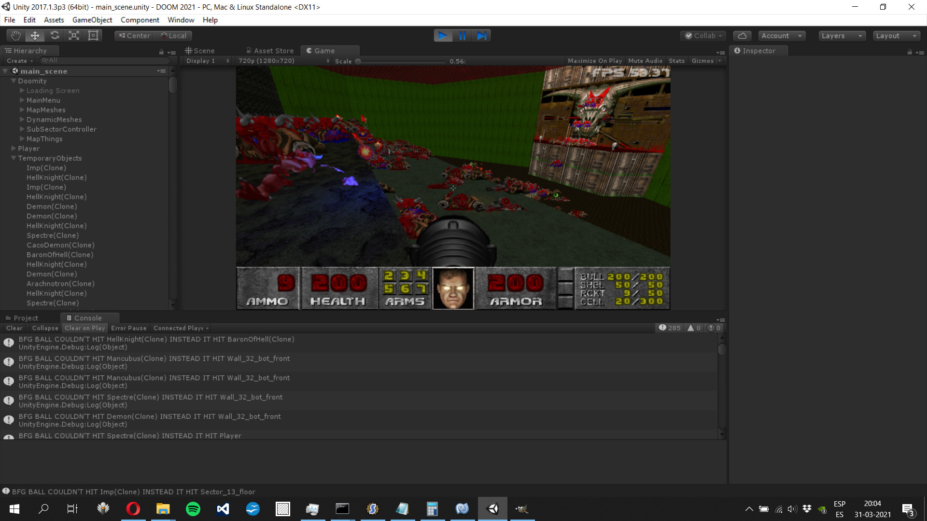The image size is (927, 521).
Task: Toggle Local handle rotation
Action: pyautogui.click(x=174, y=36)
